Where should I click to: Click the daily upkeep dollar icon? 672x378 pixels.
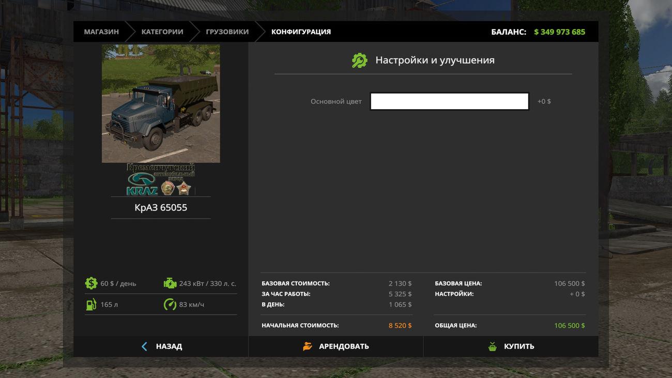point(91,283)
